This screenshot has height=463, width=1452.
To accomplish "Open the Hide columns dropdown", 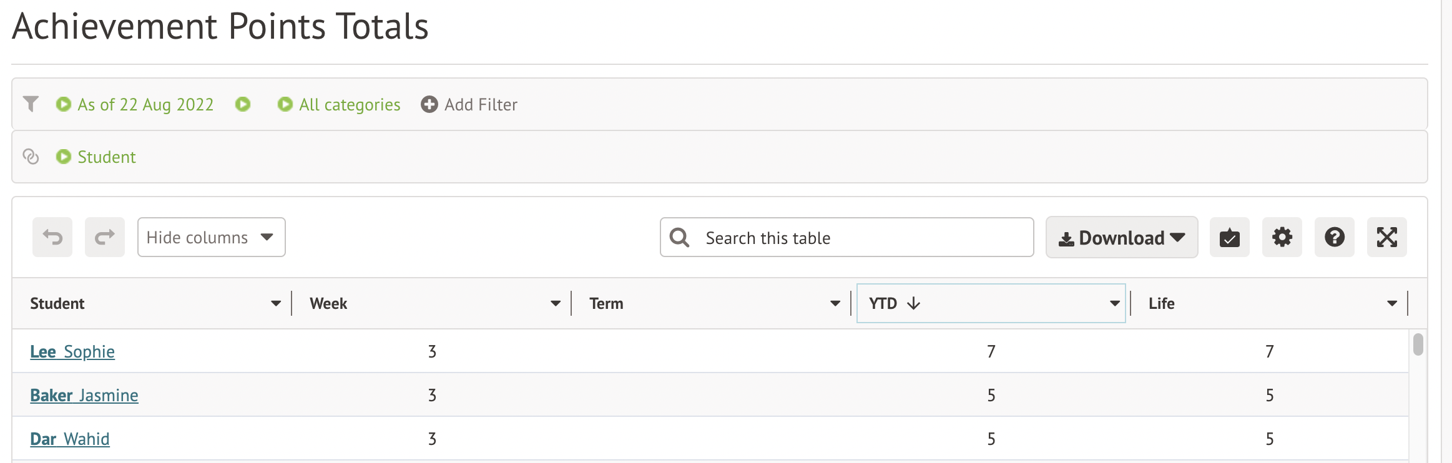I will pyautogui.click(x=212, y=237).
